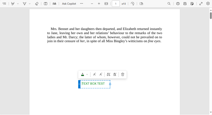Toggle fit to width view
Viewport: 212px width, 115px height.
[106, 4]
